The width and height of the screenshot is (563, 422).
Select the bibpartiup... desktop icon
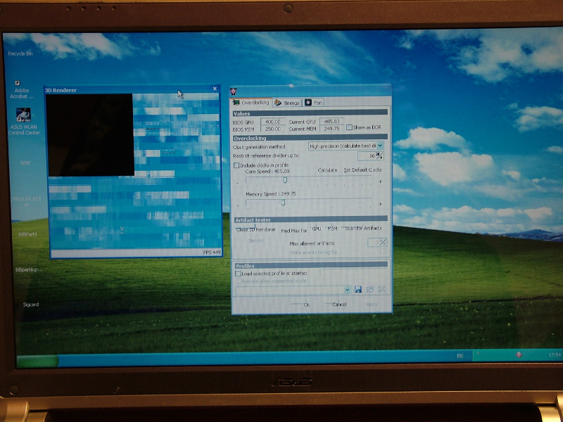pyautogui.click(x=29, y=269)
